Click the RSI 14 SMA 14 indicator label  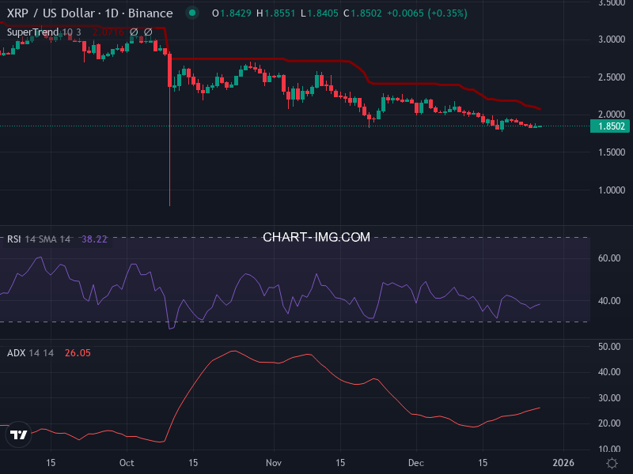[40, 239]
